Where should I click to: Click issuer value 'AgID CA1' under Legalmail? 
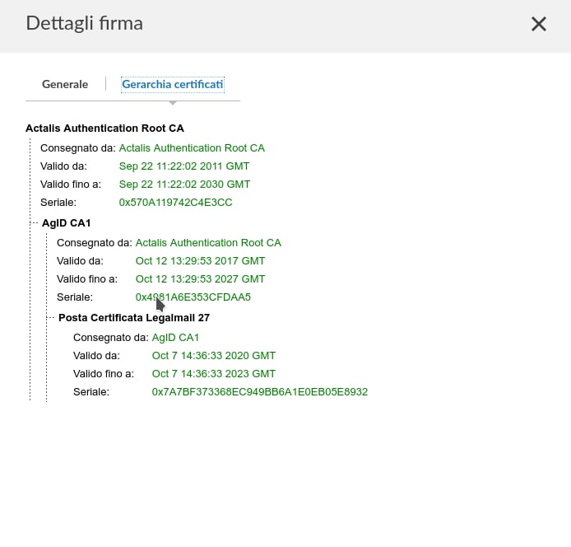tap(175, 338)
